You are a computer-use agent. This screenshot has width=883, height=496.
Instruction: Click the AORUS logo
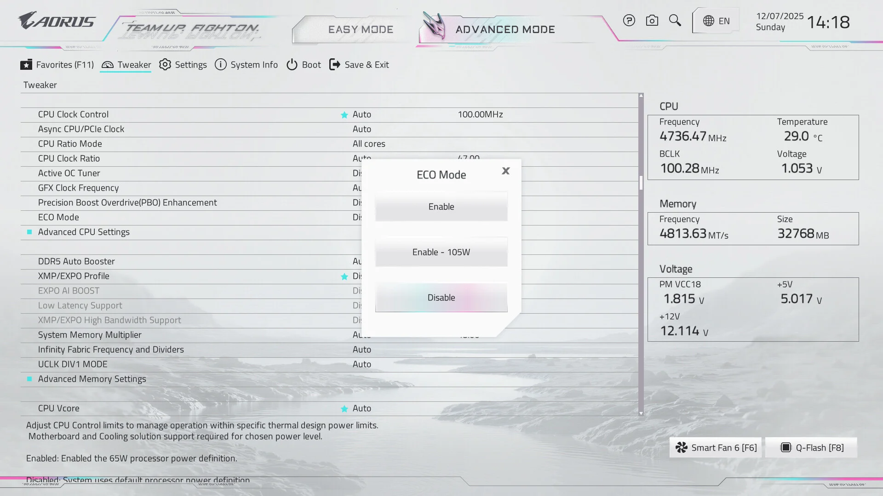[x=56, y=21]
